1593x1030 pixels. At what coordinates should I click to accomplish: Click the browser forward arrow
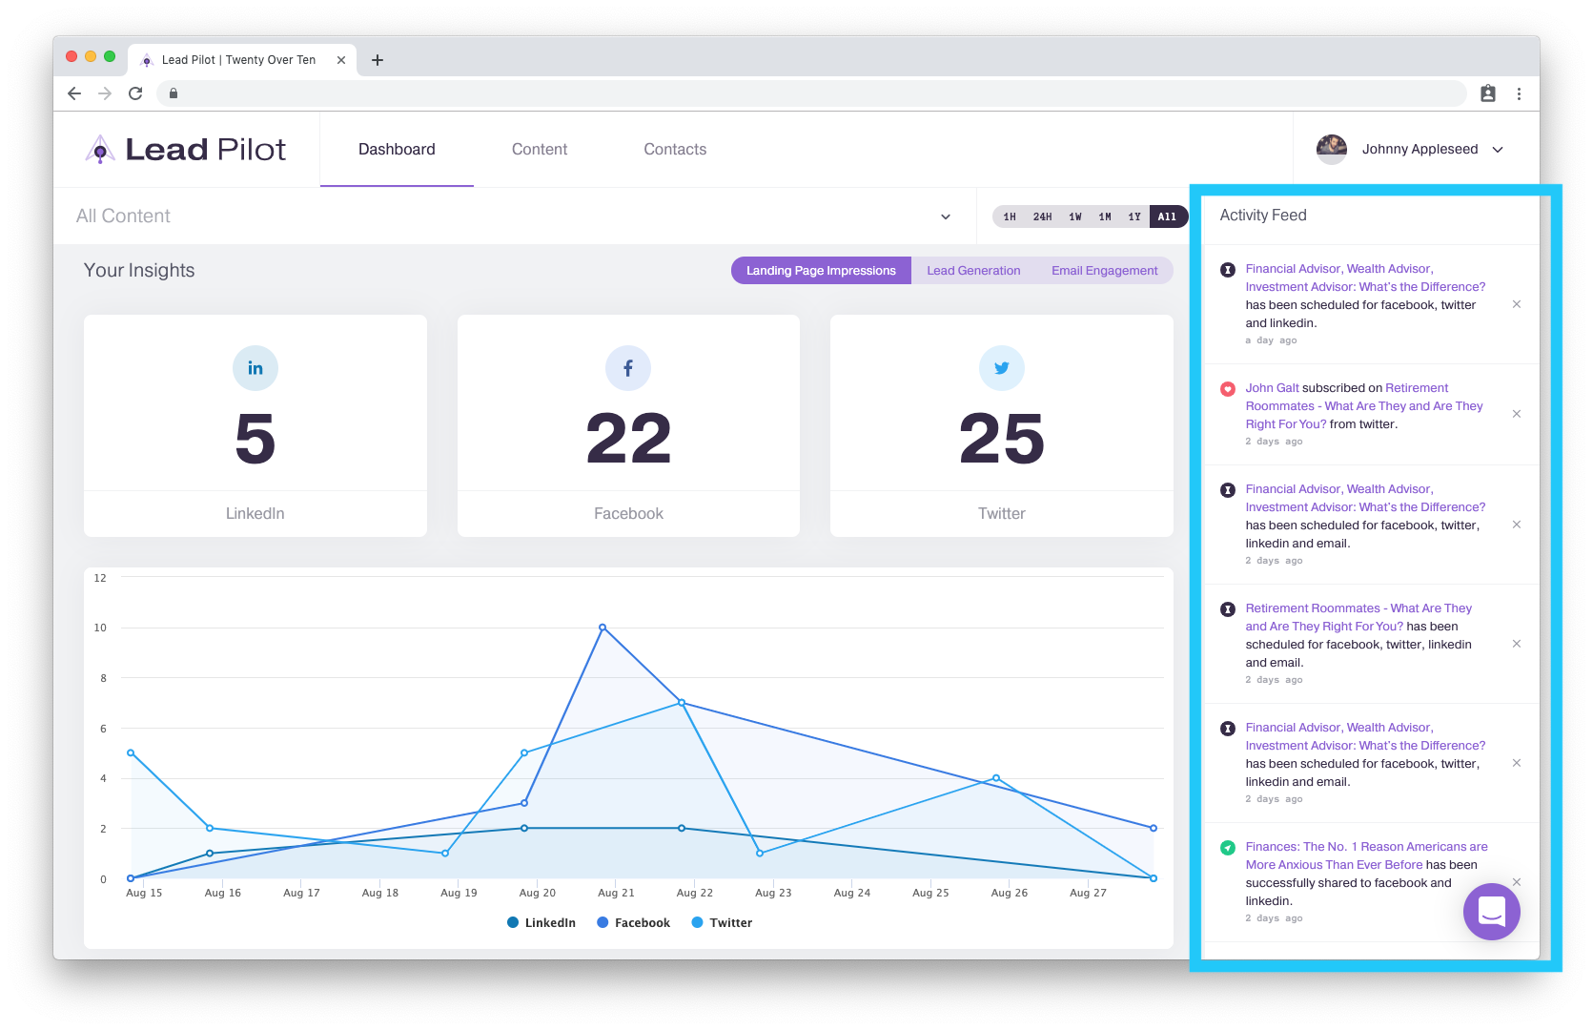(105, 93)
